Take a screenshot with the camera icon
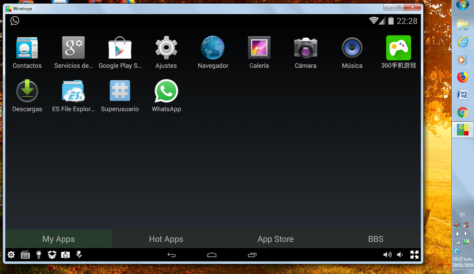Screen dimensions: 474x274 [65, 255]
